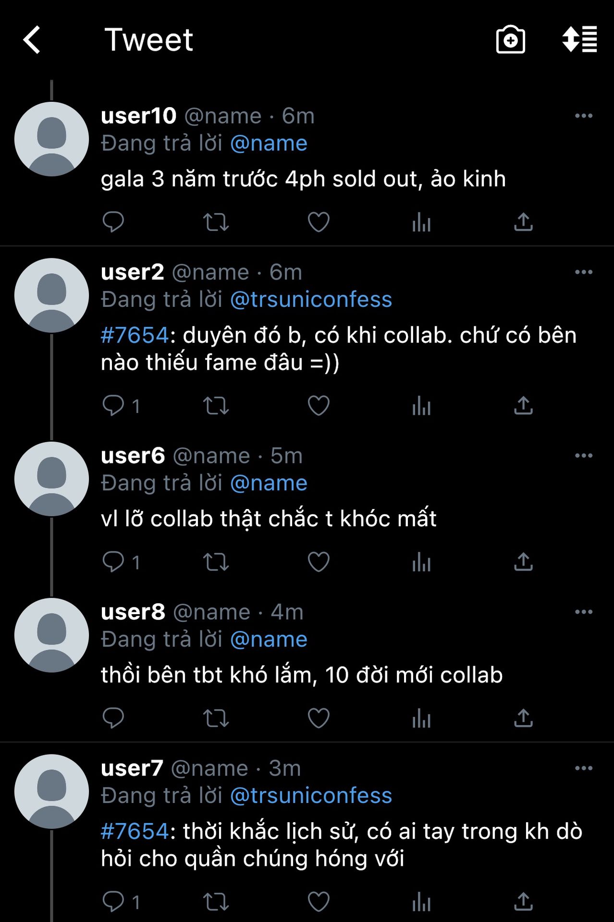Tap @name mention in user6's reply line
Image resolution: width=614 pixels, height=922 pixels.
point(269,483)
